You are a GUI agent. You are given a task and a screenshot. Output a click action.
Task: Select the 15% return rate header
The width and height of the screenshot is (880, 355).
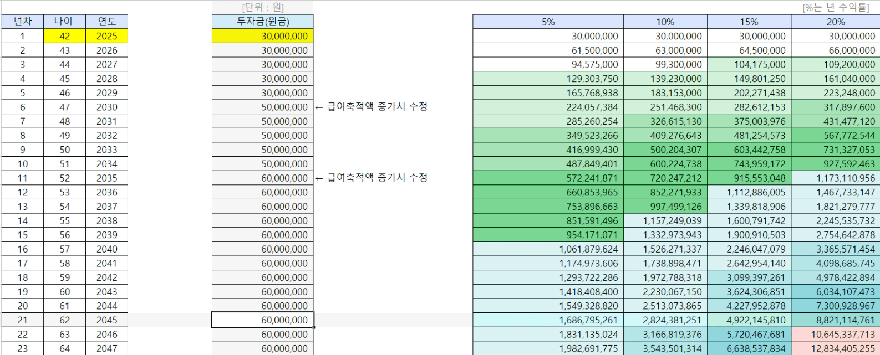(749, 22)
